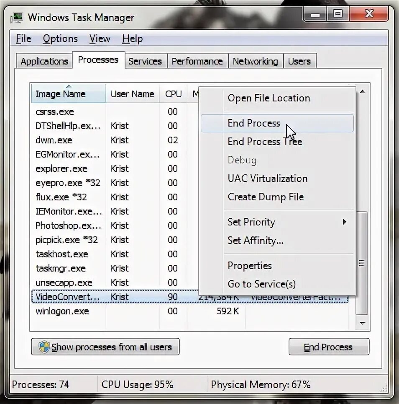The height and width of the screenshot is (404, 399).
Task: Select the EGMonitor.ex... process
Action: tap(115, 154)
